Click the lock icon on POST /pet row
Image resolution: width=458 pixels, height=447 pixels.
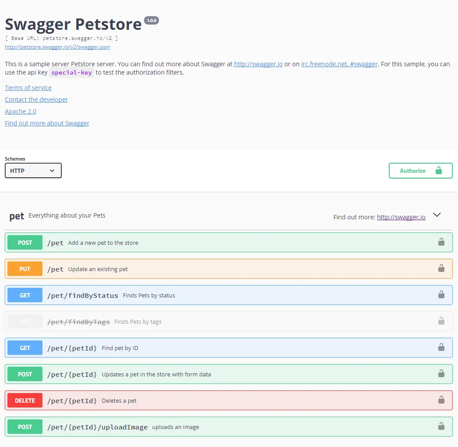coord(441,242)
